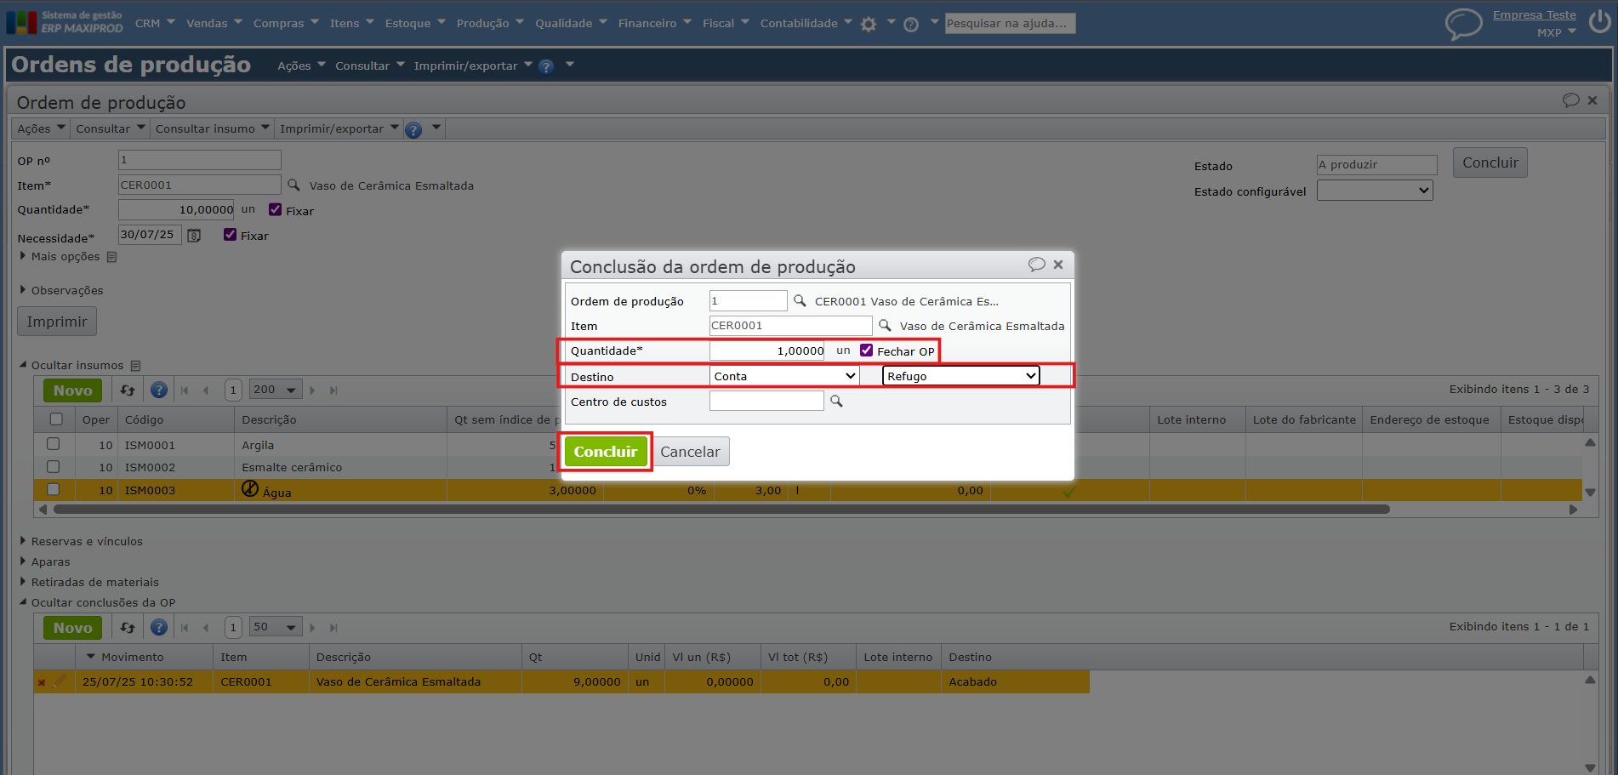Click the Quantidade field in conclusion dialog
This screenshot has height=775, width=1618.
click(766, 350)
